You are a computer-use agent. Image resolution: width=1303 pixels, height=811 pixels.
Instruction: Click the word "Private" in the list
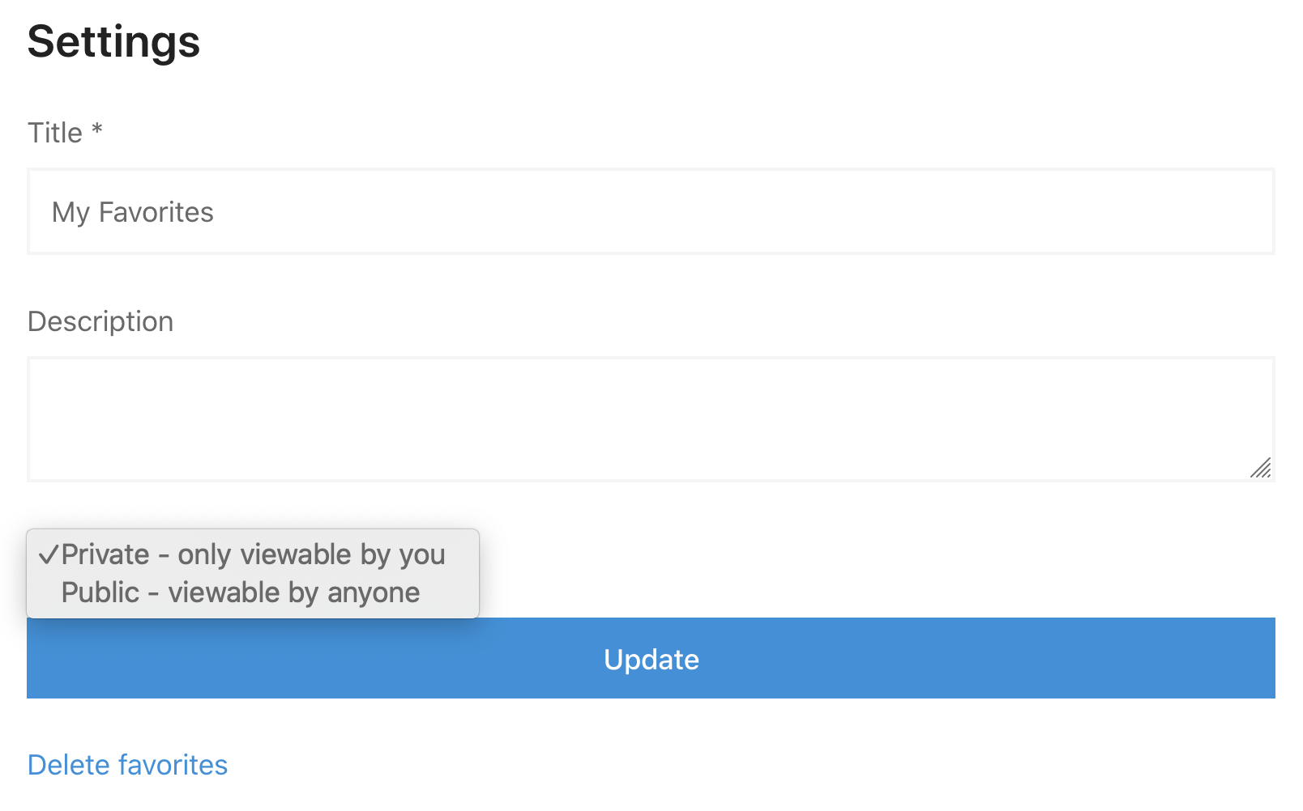(x=105, y=554)
